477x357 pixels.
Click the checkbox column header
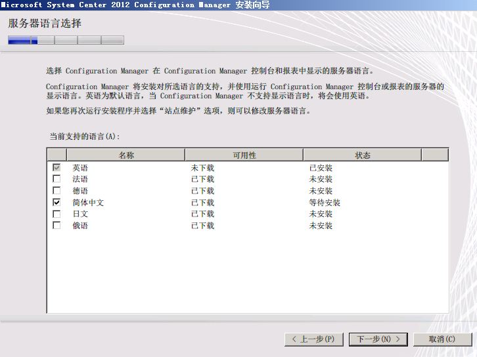[57, 155]
